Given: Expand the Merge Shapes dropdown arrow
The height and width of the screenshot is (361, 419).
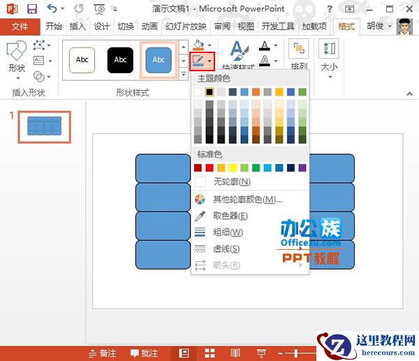Looking at the screenshot, I should pos(49,77).
